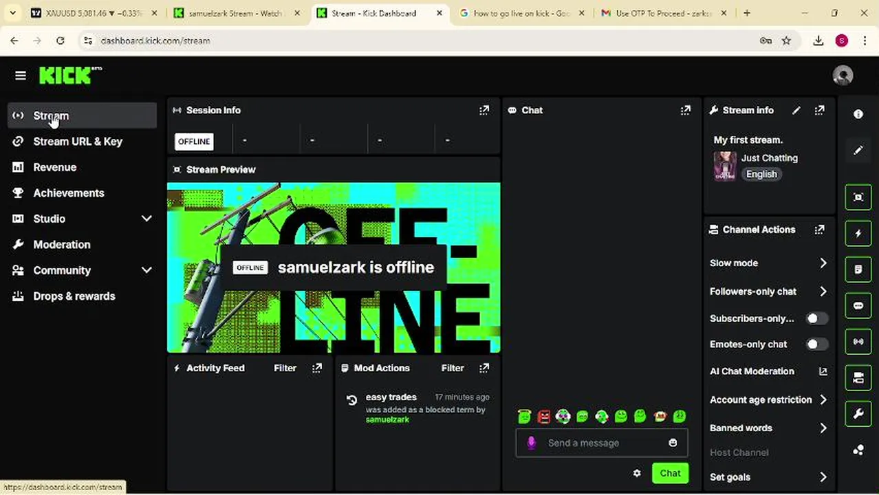Viewport: 879px width, 495px height.
Task: Pop out the Stream info panel
Action: pos(819,110)
